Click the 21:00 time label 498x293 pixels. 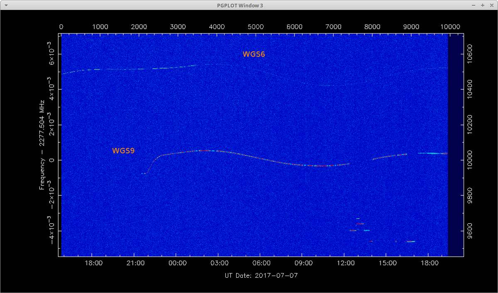pos(136,263)
